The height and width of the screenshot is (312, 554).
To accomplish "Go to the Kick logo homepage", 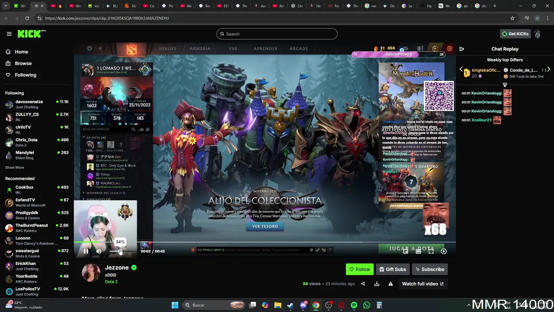I will [x=32, y=34].
